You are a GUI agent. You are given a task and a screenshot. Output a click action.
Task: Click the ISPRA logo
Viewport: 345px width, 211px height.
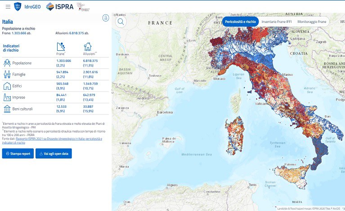(x=60, y=6)
